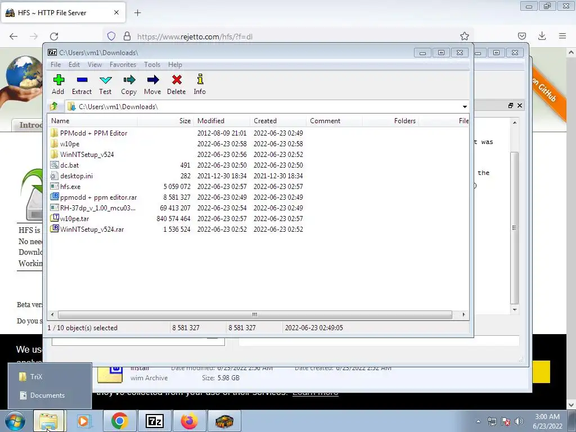Viewport: 576px width, 432px height.
Task: Sort files by Created column
Action: point(278,121)
